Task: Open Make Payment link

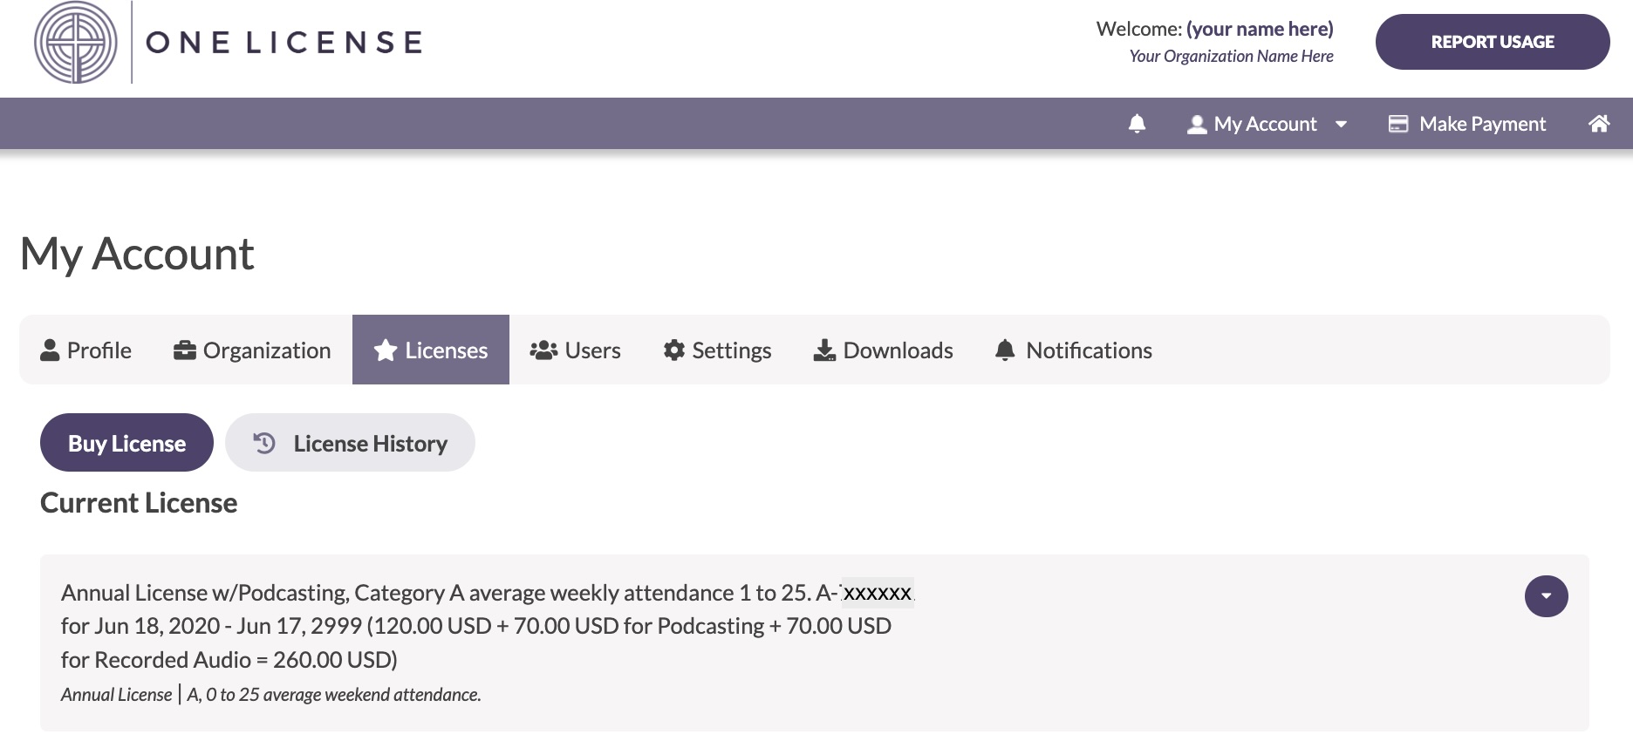Action: (x=1467, y=124)
